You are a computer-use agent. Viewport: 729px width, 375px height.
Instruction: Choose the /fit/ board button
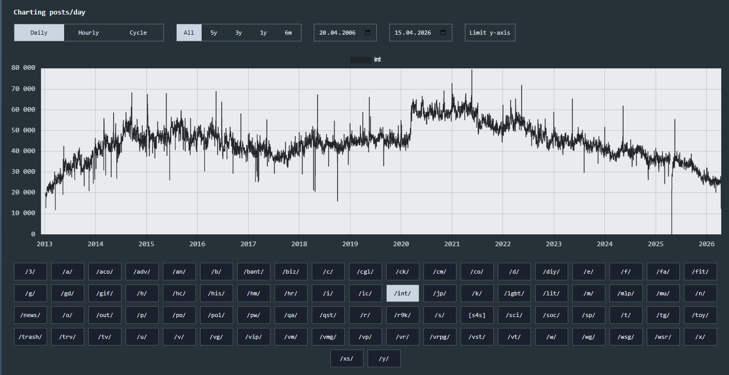701,272
